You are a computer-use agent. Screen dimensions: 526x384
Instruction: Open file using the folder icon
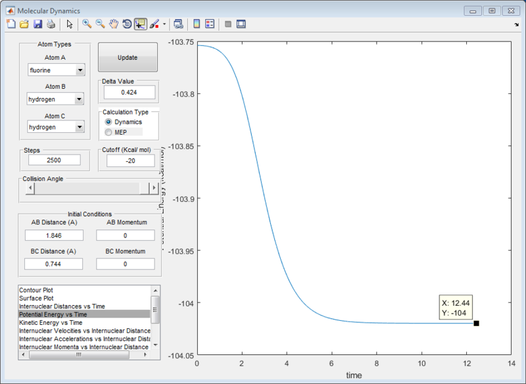(24, 24)
